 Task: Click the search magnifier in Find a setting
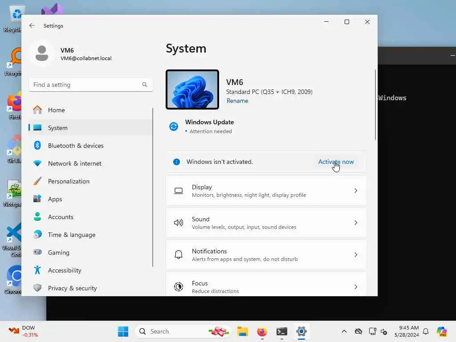point(145,85)
